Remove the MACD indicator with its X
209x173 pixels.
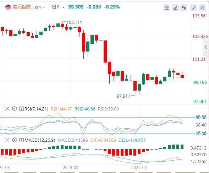point(7,140)
